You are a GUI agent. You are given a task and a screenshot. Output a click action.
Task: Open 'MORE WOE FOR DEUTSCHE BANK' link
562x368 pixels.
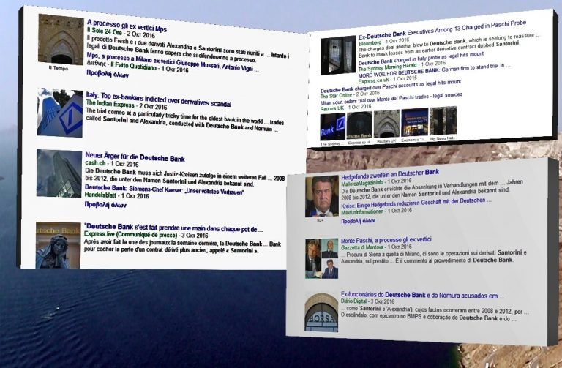tap(435, 70)
